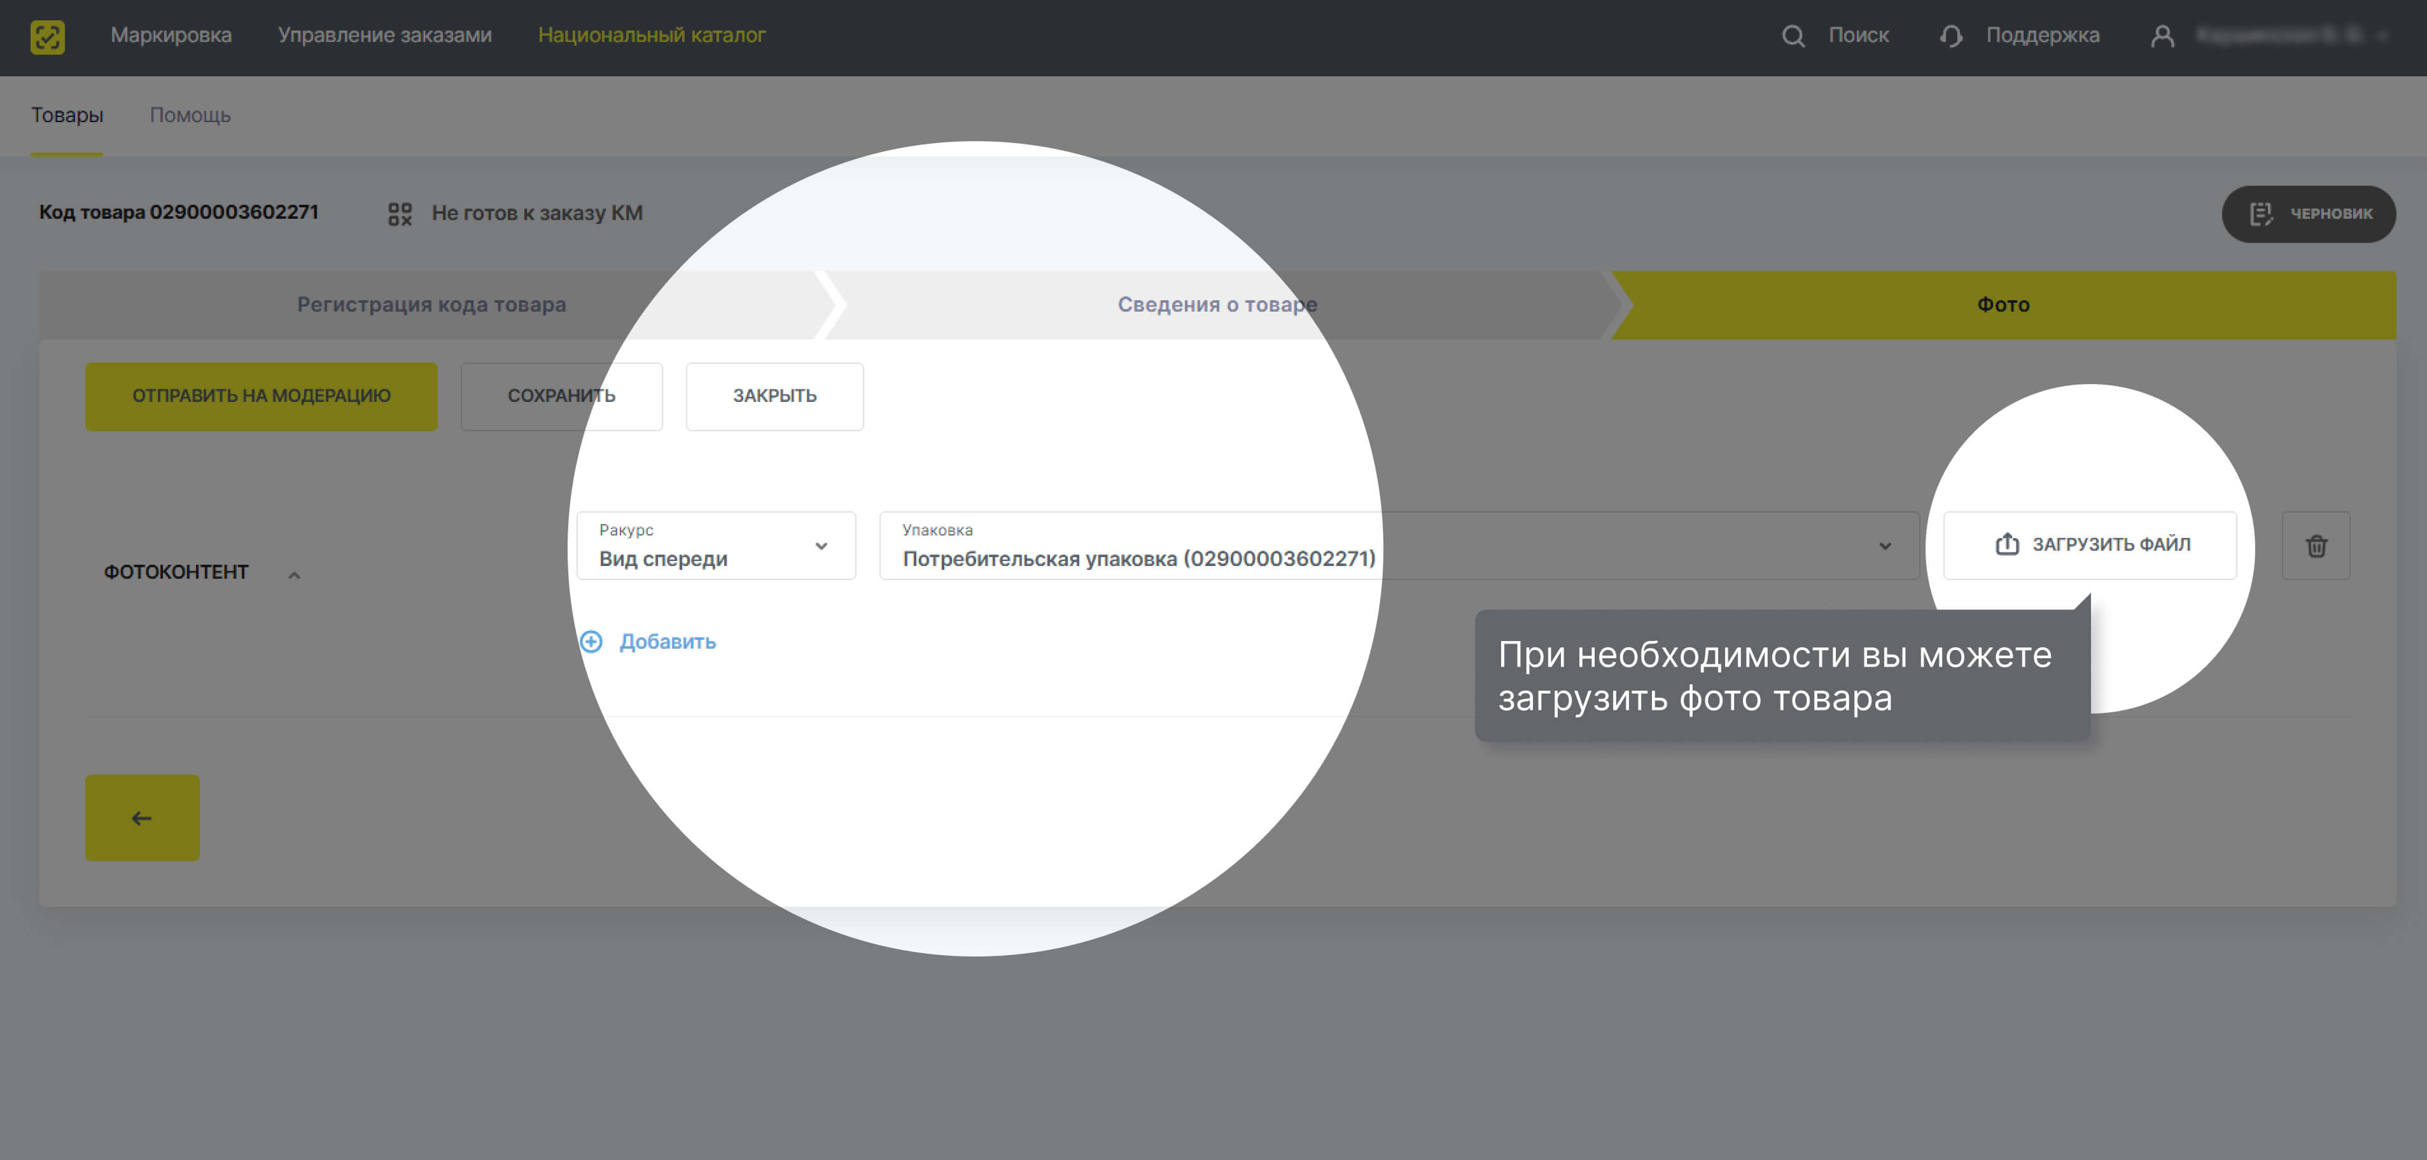Click the support headset icon
The height and width of the screenshot is (1160, 2427).
1951,37
